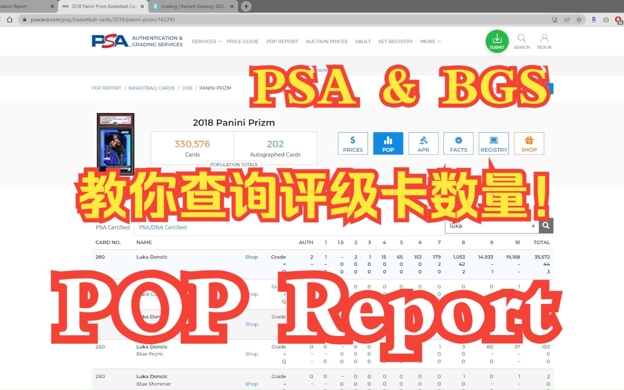Open Auction Prices menu item
The height and width of the screenshot is (390, 624).
[327, 42]
